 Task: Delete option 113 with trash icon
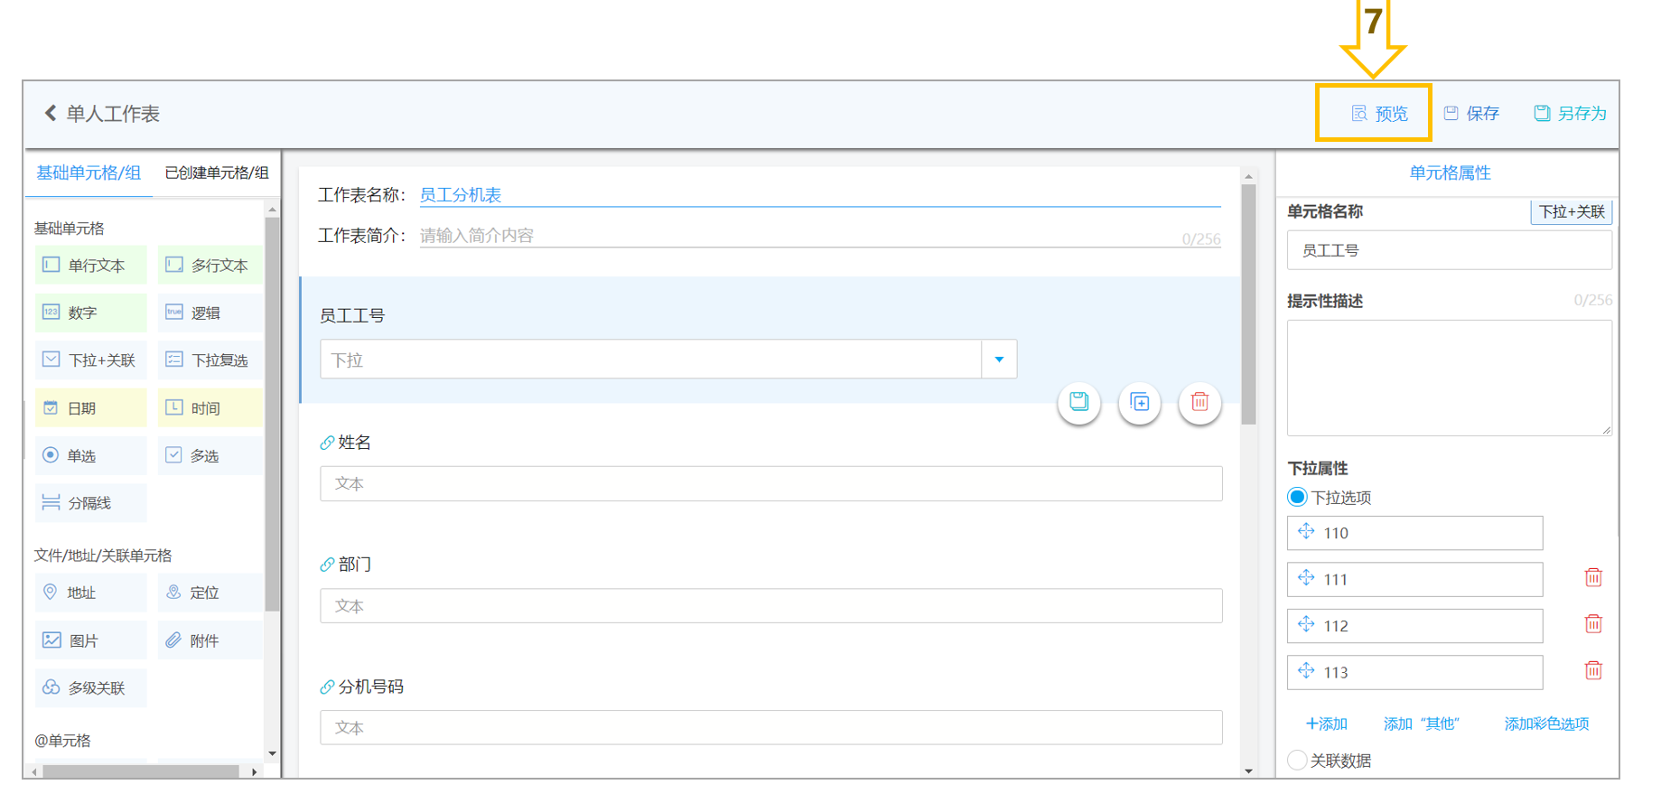coord(1593,670)
